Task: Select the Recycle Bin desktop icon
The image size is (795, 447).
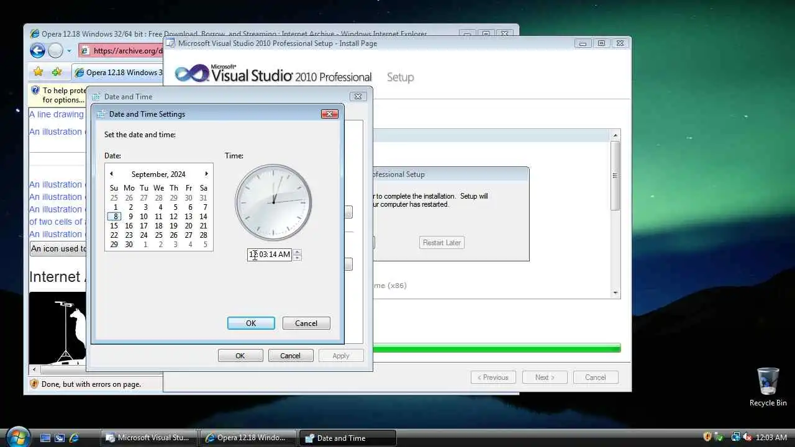Action: [768, 387]
